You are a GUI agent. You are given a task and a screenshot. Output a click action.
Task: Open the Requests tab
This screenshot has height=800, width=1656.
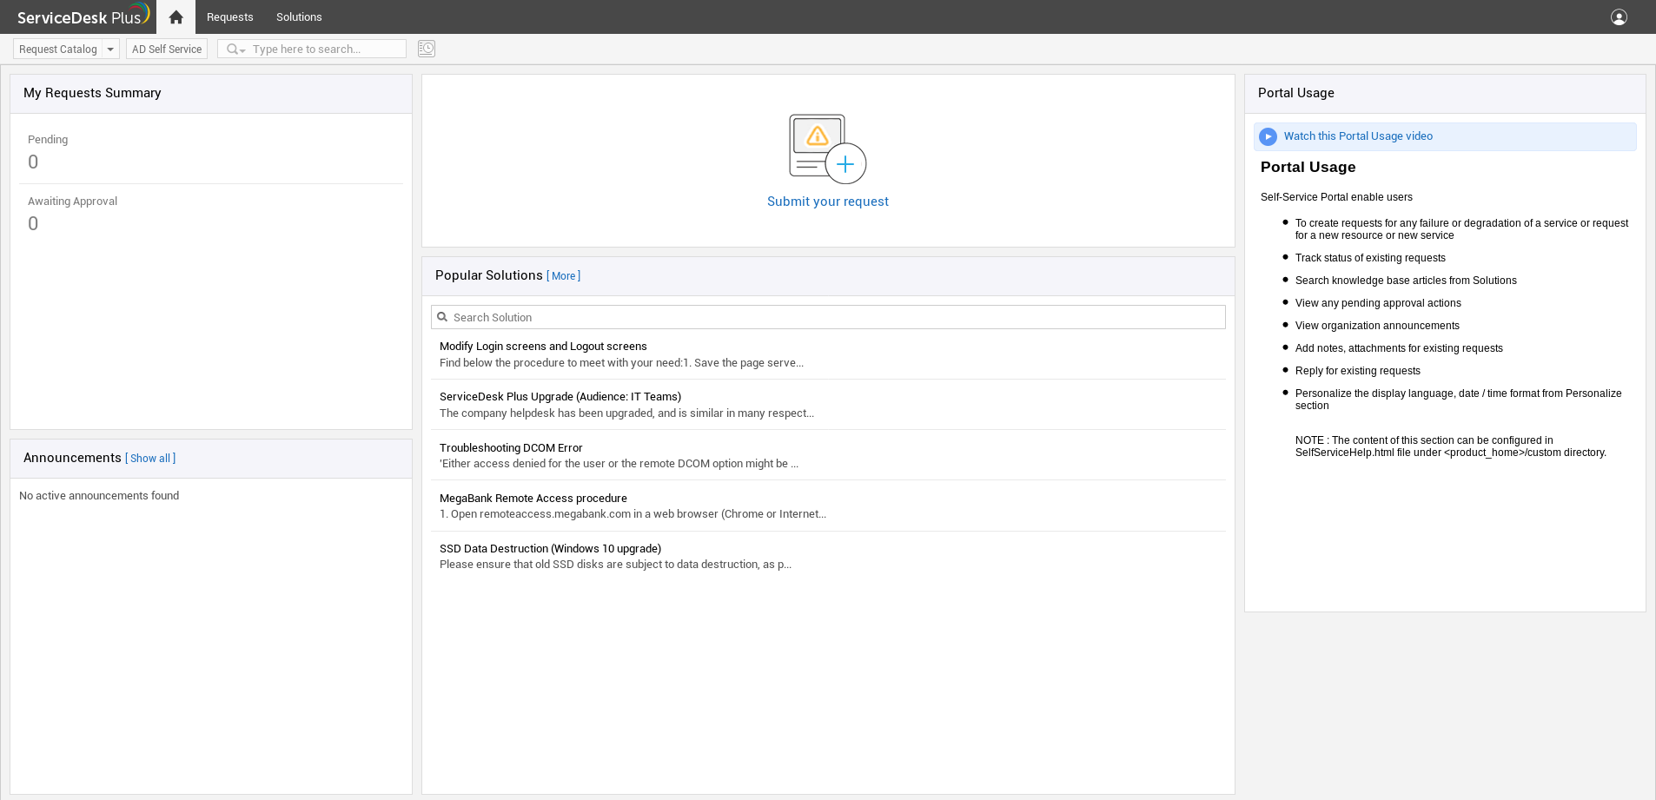tap(229, 17)
